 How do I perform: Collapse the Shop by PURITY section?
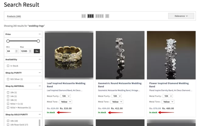[x=40, y=73]
